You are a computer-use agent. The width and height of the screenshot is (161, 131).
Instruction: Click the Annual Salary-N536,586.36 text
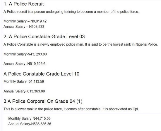(x=30, y=124)
